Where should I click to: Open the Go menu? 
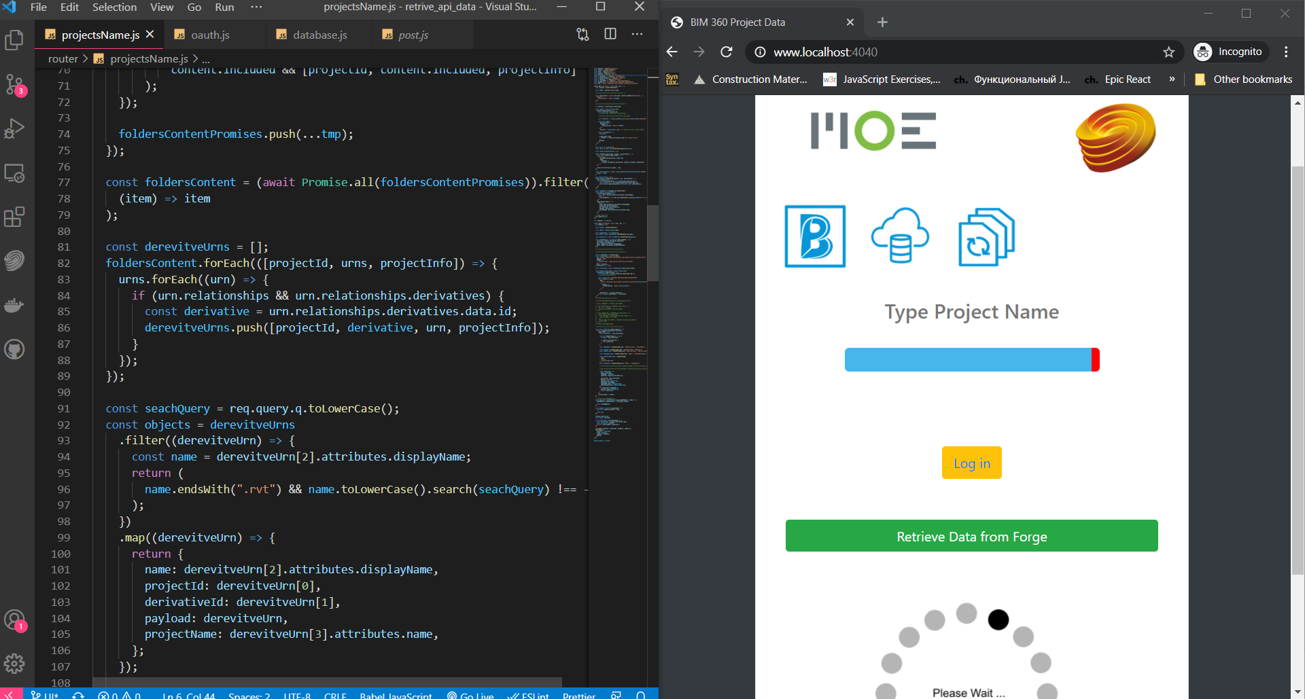click(x=194, y=7)
